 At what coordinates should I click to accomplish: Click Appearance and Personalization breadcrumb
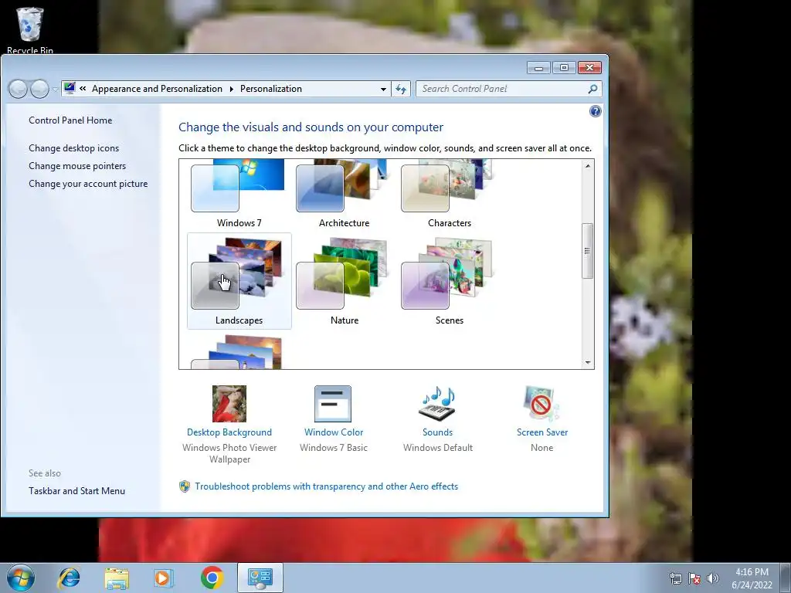[x=157, y=89]
